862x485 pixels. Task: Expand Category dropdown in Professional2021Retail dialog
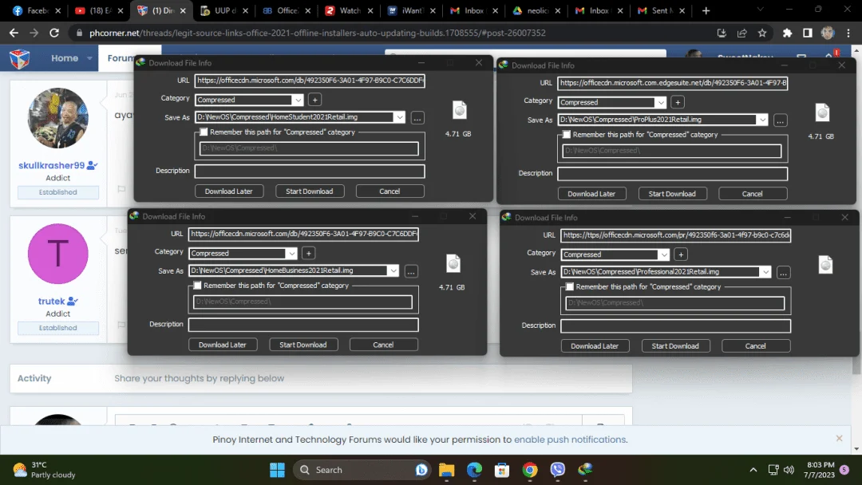(x=663, y=254)
